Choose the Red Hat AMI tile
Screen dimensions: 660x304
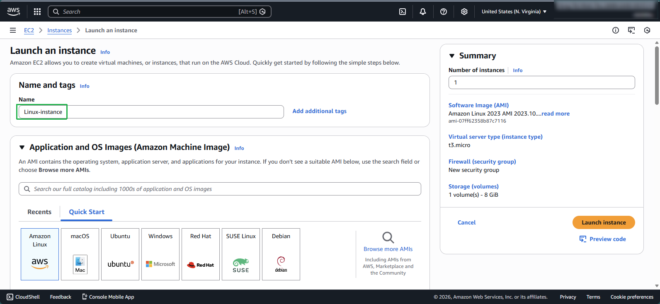click(201, 254)
